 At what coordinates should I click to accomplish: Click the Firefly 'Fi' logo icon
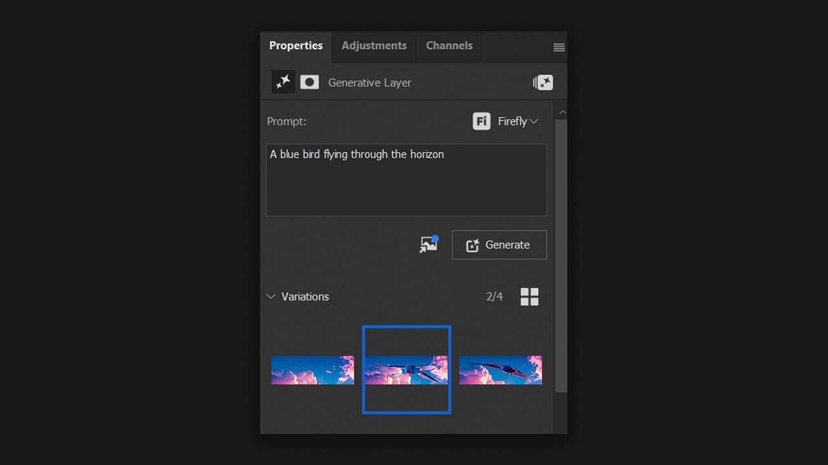click(x=481, y=121)
